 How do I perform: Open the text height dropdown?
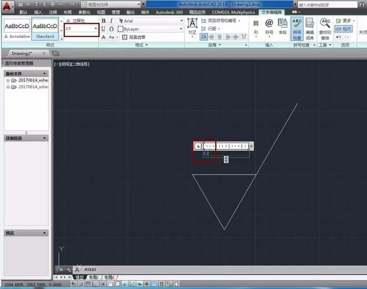tap(95, 28)
